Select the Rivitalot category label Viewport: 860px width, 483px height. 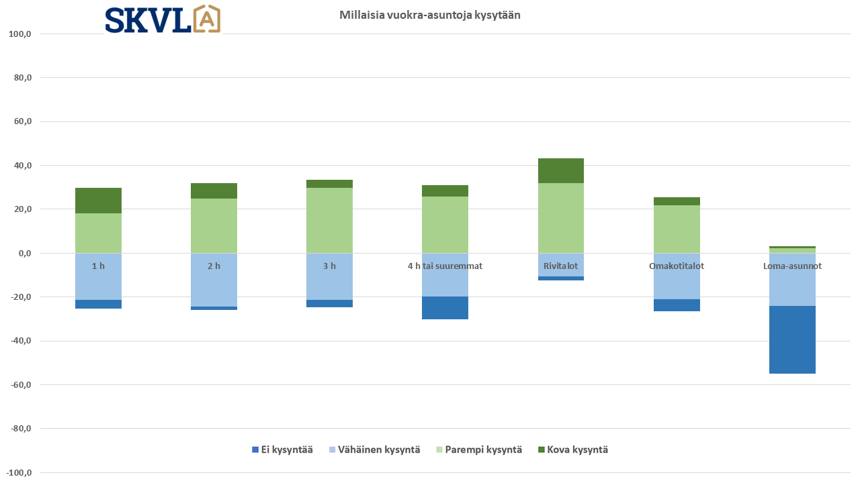(560, 266)
